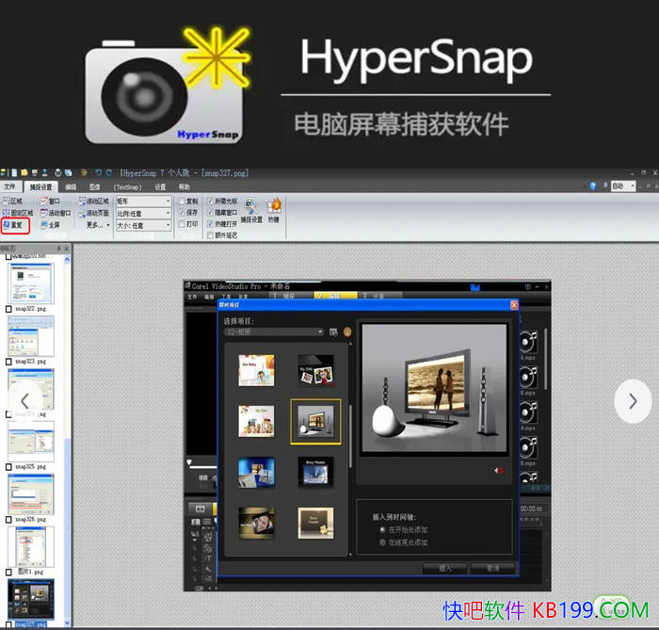Close the project dialog with red X
Screen dimensions: 659x630
pyautogui.click(x=514, y=305)
